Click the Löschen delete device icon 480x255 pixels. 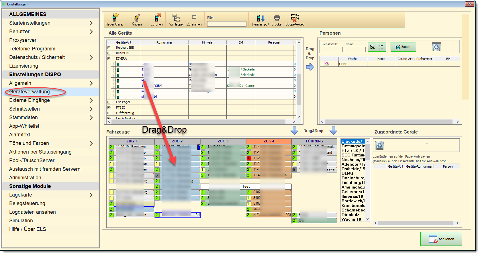click(157, 18)
